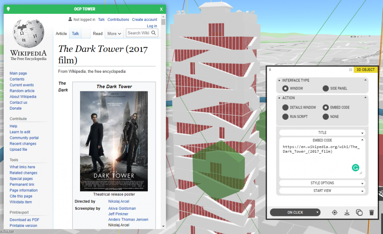Image resolution: width=383 pixels, height=234 pixels.
Task: Click the Download as PDF link
Action: tap(24, 219)
